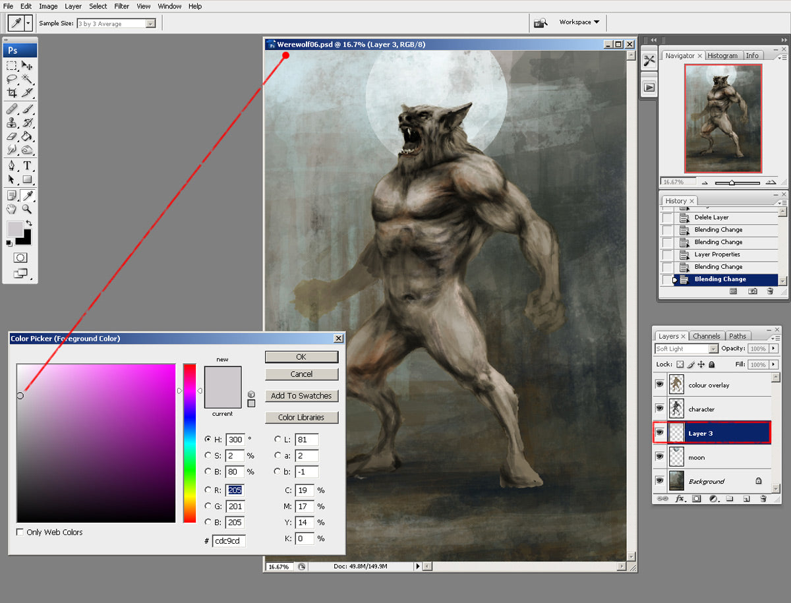Image resolution: width=791 pixels, height=603 pixels.
Task: Open Color Libraries from the picker
Action: 301,417
